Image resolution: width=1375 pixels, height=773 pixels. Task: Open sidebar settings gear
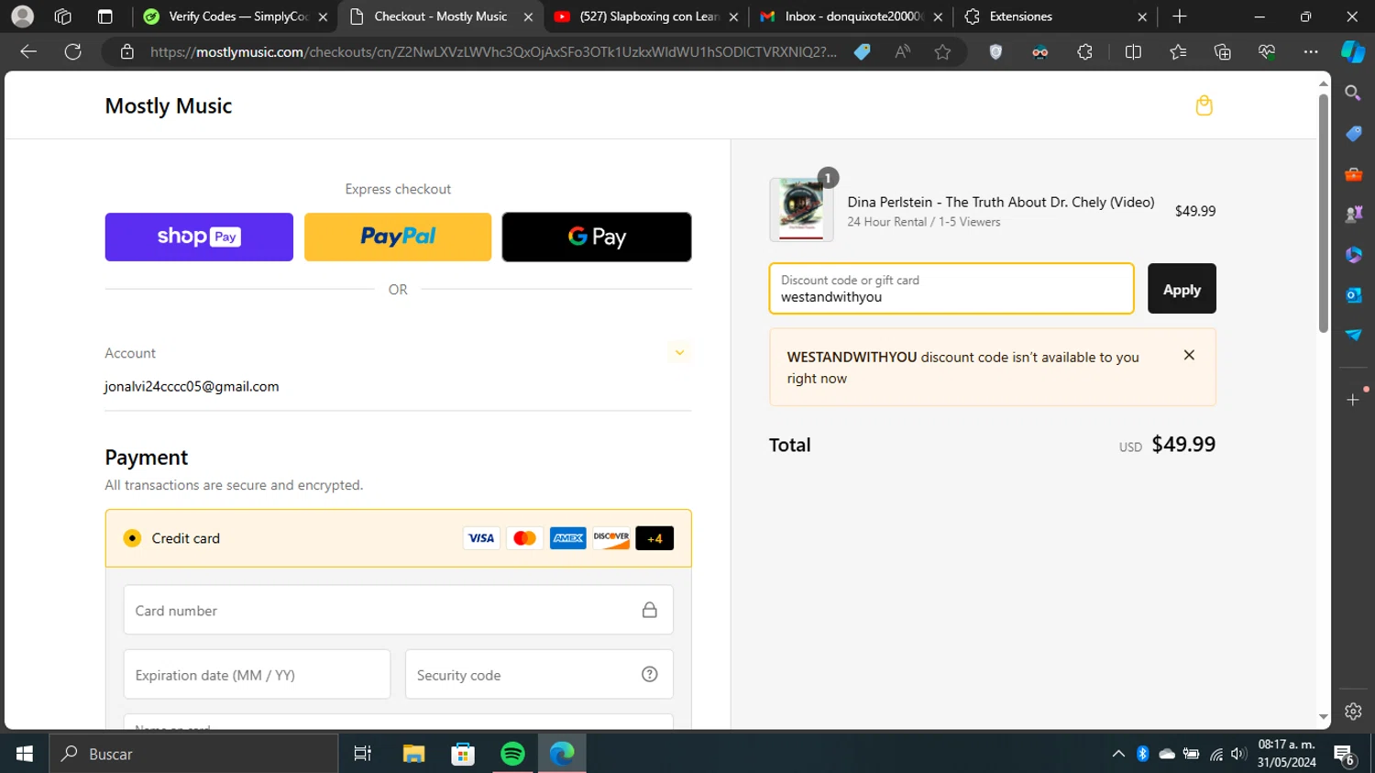tap(1353, 711)
